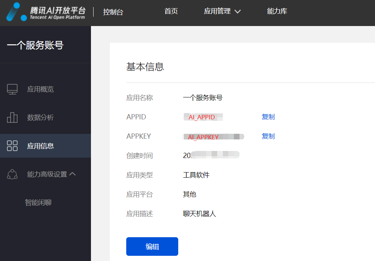Click the 基本信息 heading
Viewport: 375px width, 261px height.
tap(145, 67)
